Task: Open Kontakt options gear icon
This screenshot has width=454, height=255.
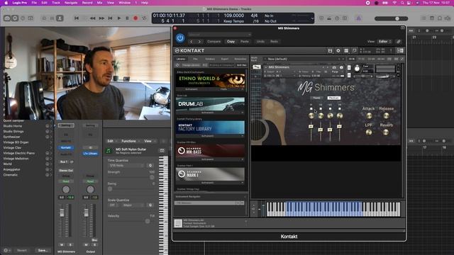Action: (338, 50)
